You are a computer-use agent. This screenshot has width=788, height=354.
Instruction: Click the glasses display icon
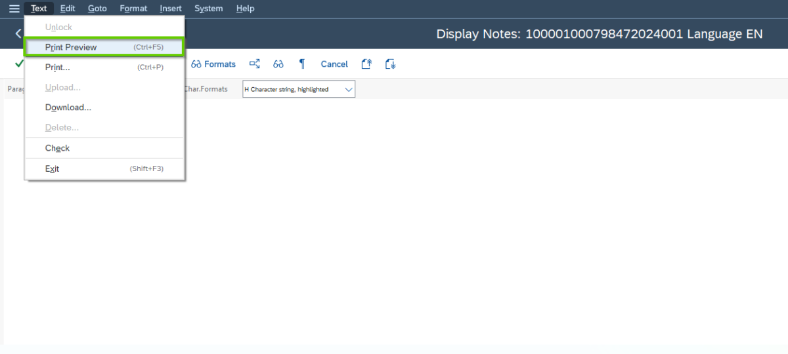(278, 64)
